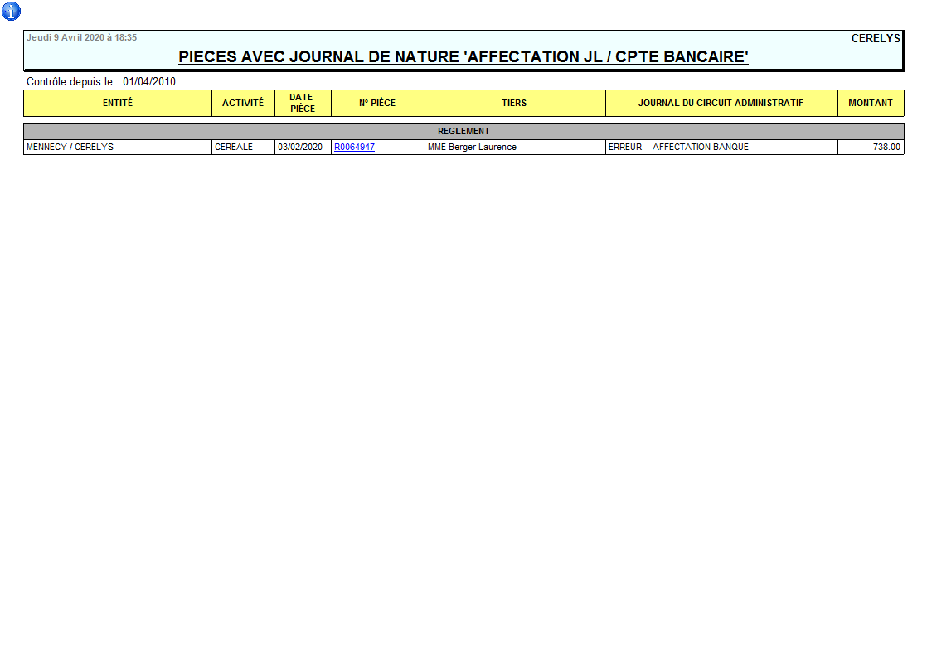Click the ACTIVITÉ column header
The height and width of the screenshot is (654, 927).
[x=243, y=103]
